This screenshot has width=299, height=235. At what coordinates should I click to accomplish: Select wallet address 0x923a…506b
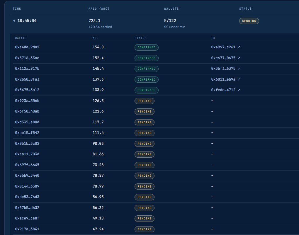pos(27,101)
